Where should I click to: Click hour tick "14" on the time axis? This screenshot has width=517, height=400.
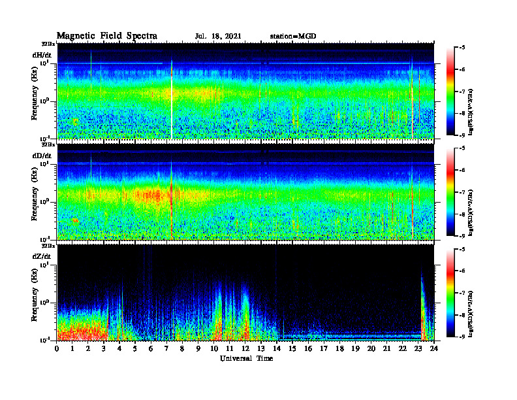277,348
